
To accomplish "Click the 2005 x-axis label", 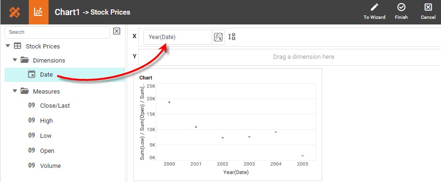I will click(303, 164).
